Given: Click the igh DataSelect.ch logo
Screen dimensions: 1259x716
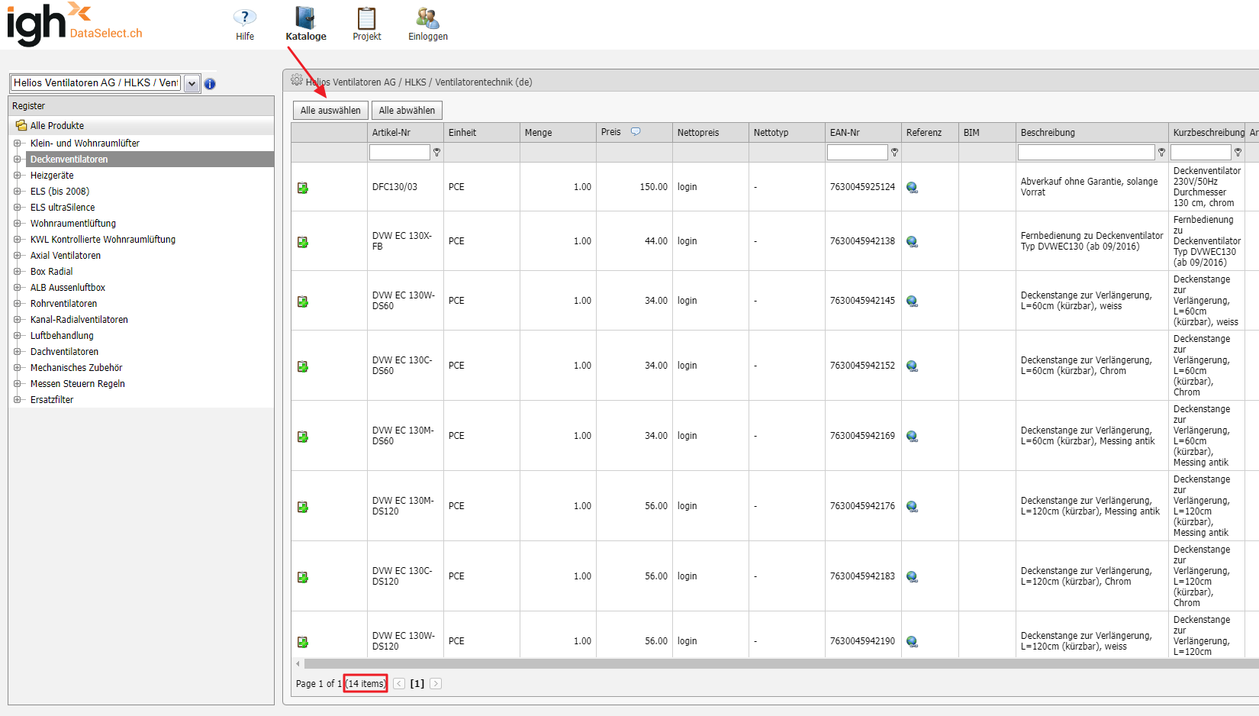Looking at the screenshot, I should tap(74, 24).
